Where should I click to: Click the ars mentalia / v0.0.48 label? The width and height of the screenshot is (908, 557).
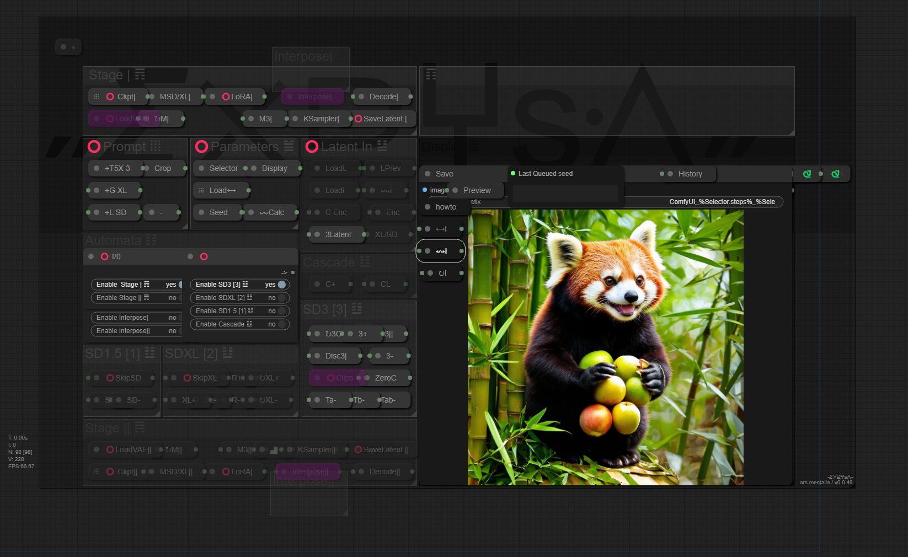[826, 483]
